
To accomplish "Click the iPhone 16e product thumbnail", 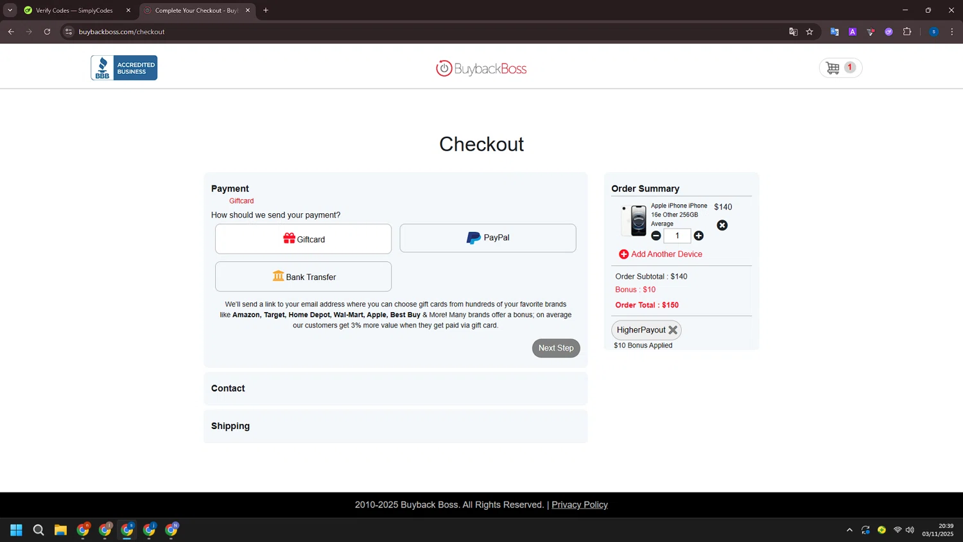I will tap(634, 220).
